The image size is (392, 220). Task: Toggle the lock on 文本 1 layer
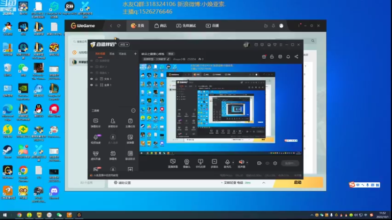(96, 79)
